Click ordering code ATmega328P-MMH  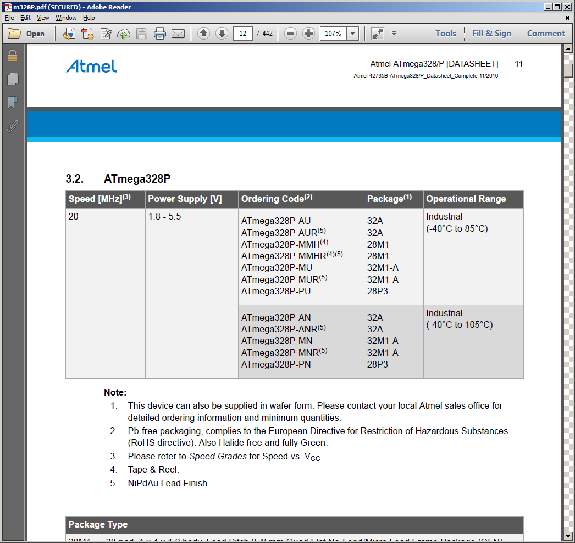coord(280,244)
